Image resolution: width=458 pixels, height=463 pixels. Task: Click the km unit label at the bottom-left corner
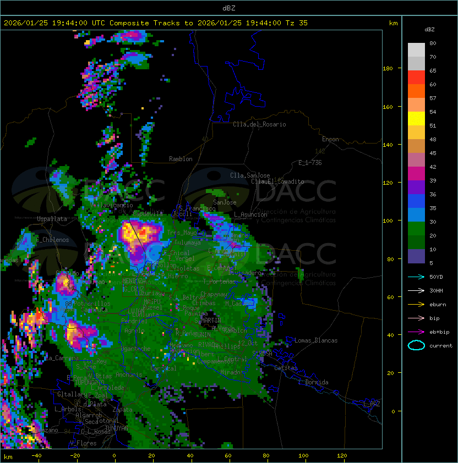click(x=8, y=457)
